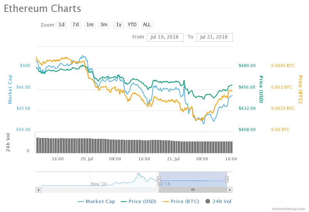Toggle the Price (USD) series in legend
309x212 pixels.
138,201
